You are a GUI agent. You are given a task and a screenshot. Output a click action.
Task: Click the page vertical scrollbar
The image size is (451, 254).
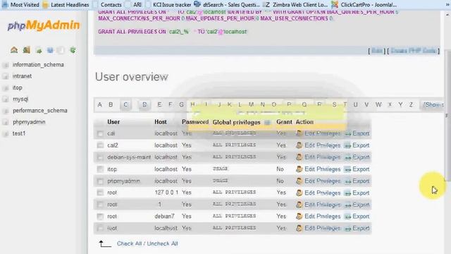(x=447, y=115)
